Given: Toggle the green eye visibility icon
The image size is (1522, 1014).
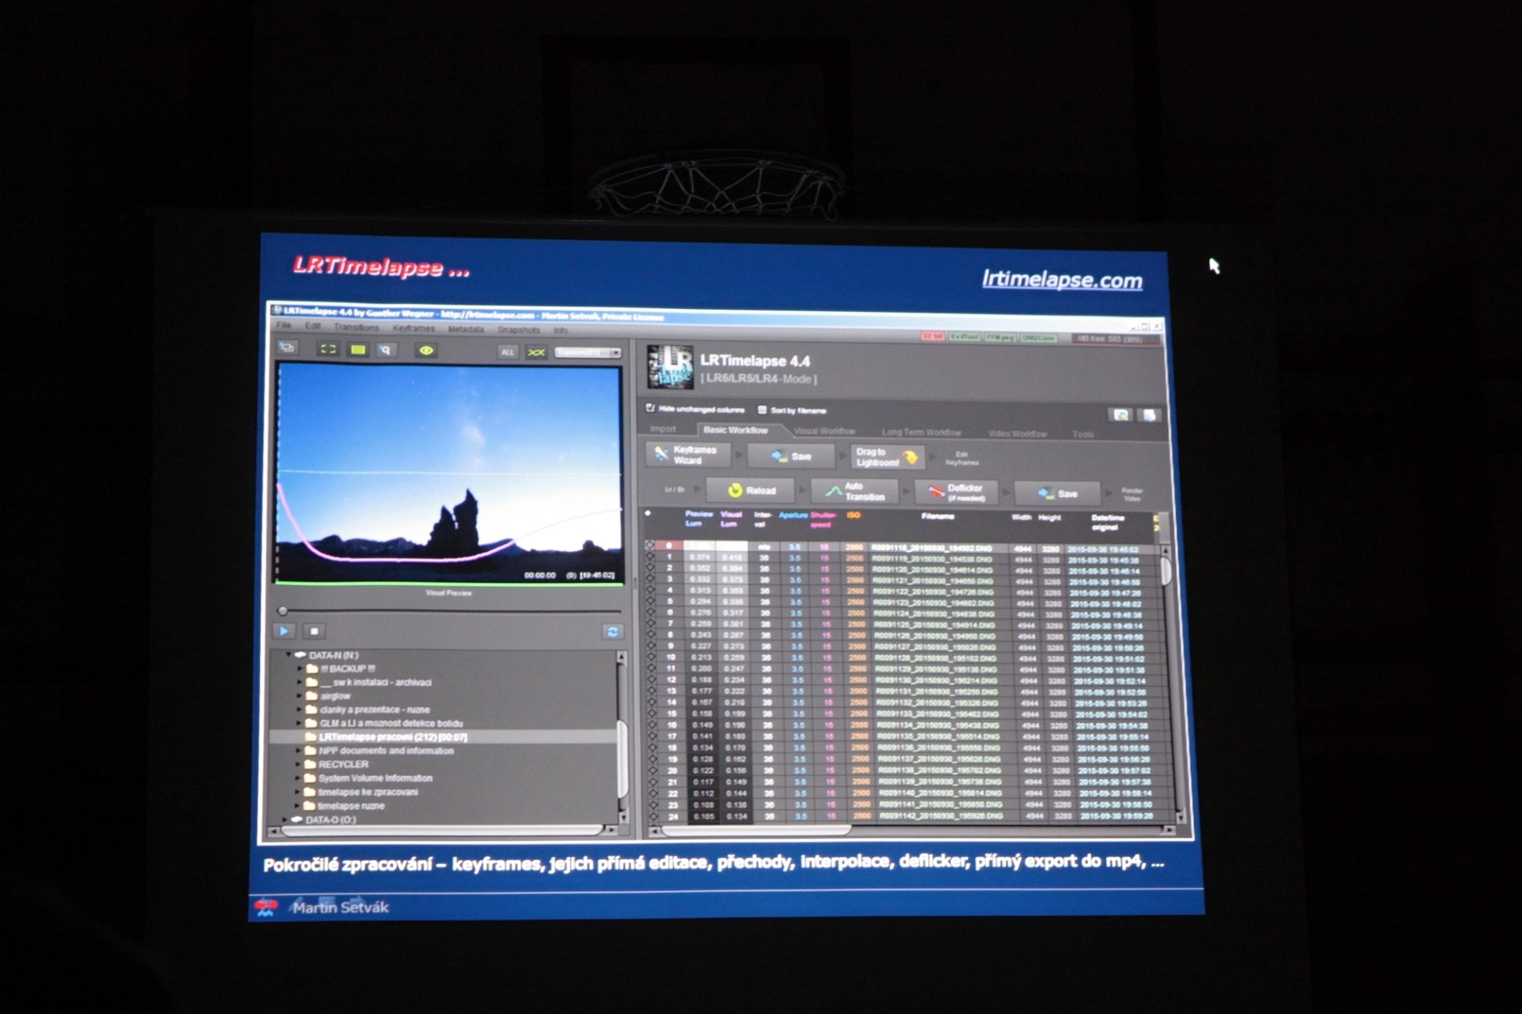Looking at the screenshot, I should pos(427,351).
